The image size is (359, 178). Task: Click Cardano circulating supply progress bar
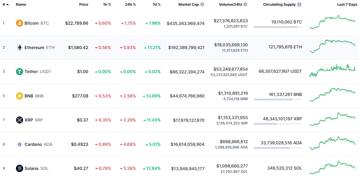(278, 148)
